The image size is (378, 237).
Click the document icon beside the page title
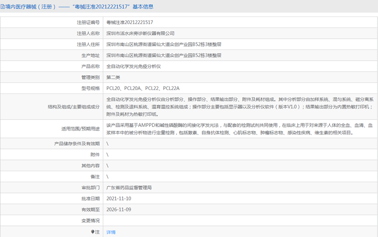[x=3, y=7]
